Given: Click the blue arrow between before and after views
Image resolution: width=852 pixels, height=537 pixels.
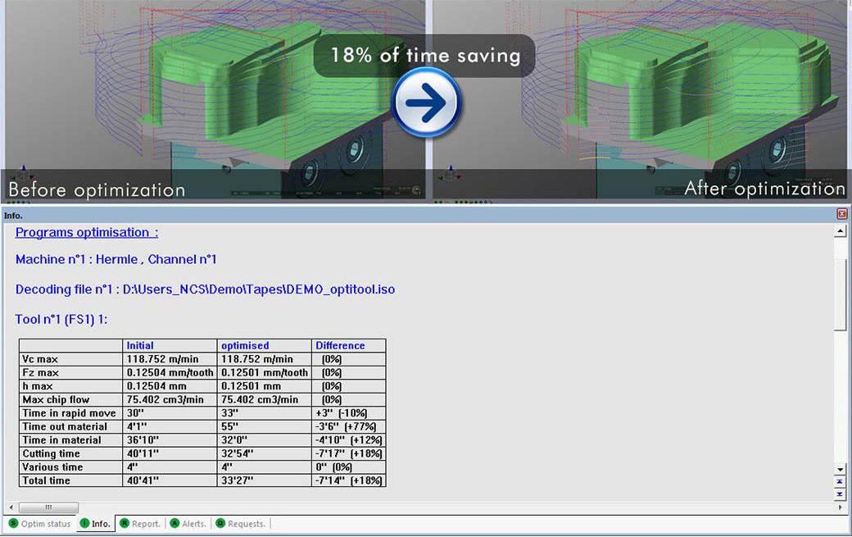Looking at the screenshot, I should pyautogui.click(x=426, y=101).
